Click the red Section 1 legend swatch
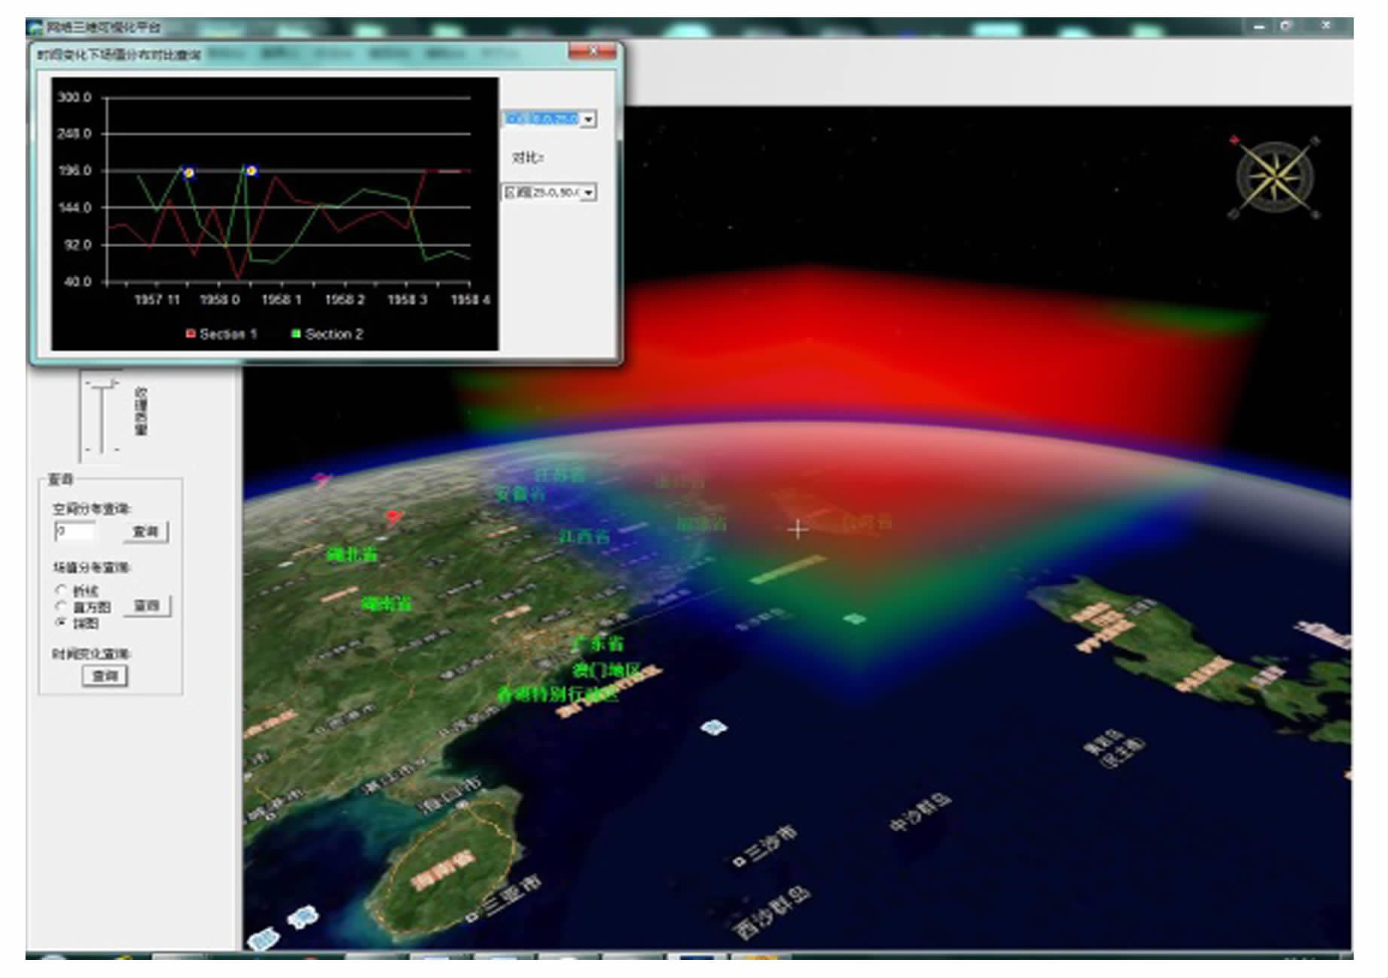This screenshot has height=978, width=1388. [x=191, y=334]
